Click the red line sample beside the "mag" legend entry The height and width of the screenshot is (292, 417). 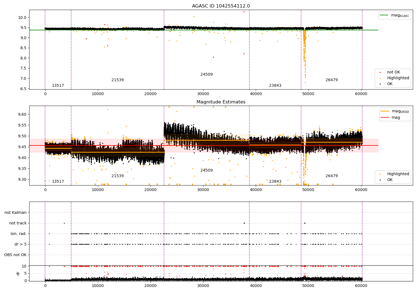click(385, 117)
